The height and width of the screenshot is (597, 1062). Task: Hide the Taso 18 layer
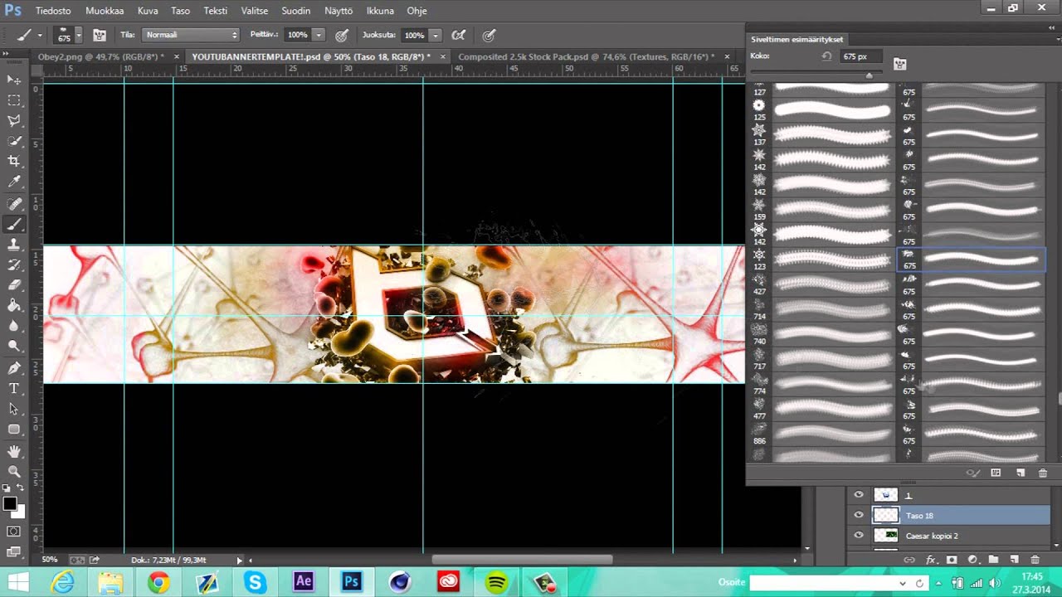(859, 515)
